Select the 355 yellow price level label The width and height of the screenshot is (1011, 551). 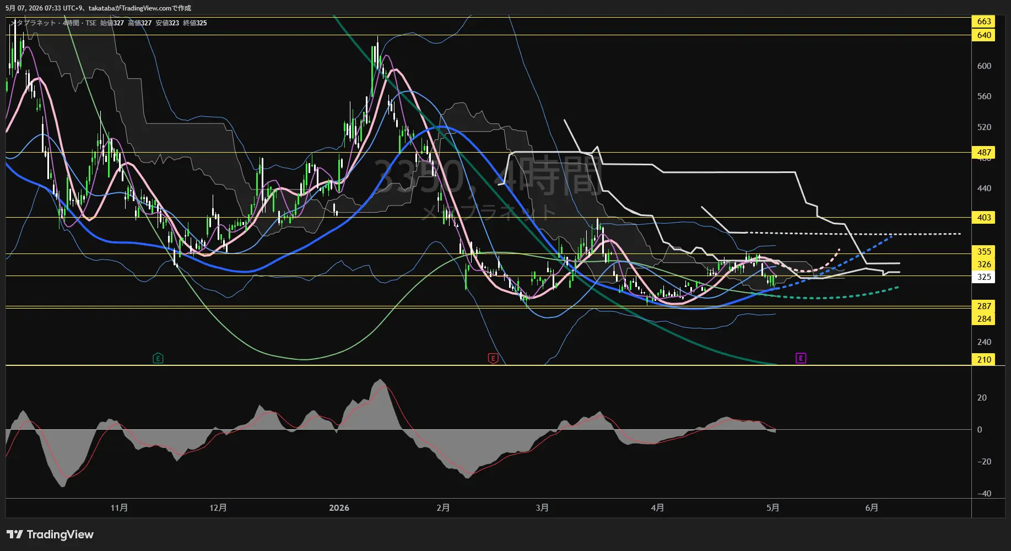point(983,252)
